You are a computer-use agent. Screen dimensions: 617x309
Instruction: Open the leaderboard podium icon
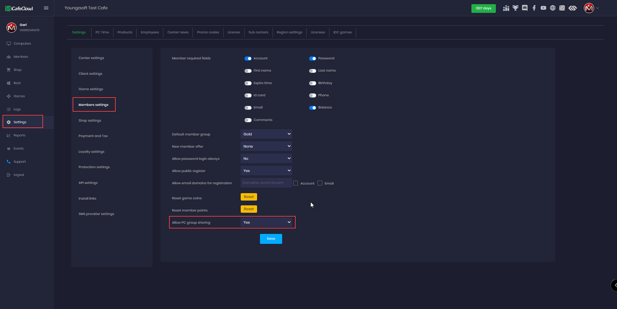tap(506, 8)
